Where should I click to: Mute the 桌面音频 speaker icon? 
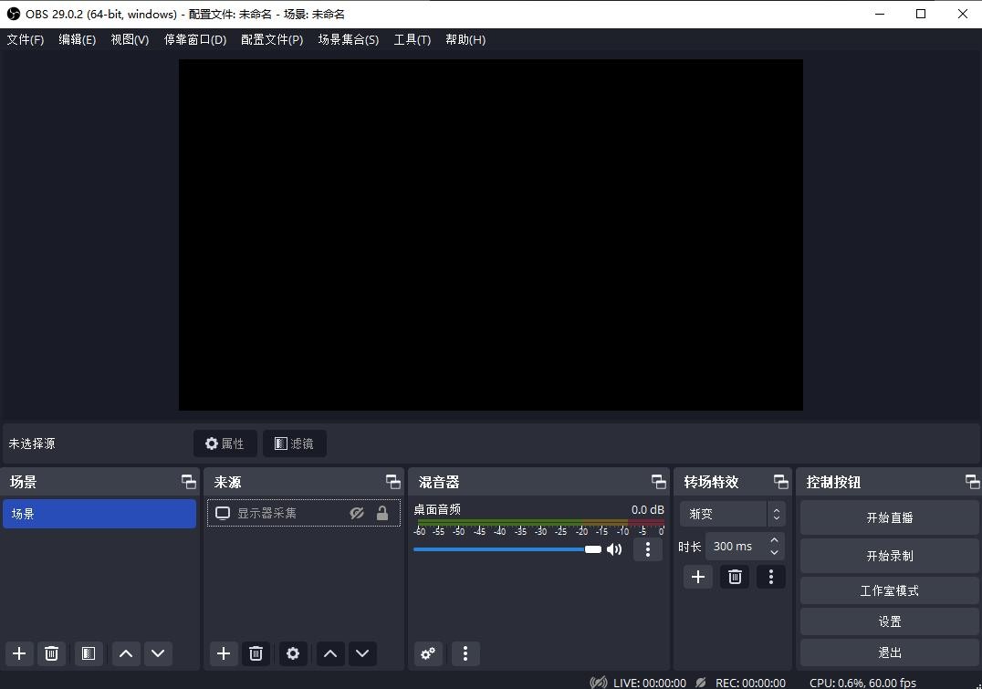tap(614, 549)
